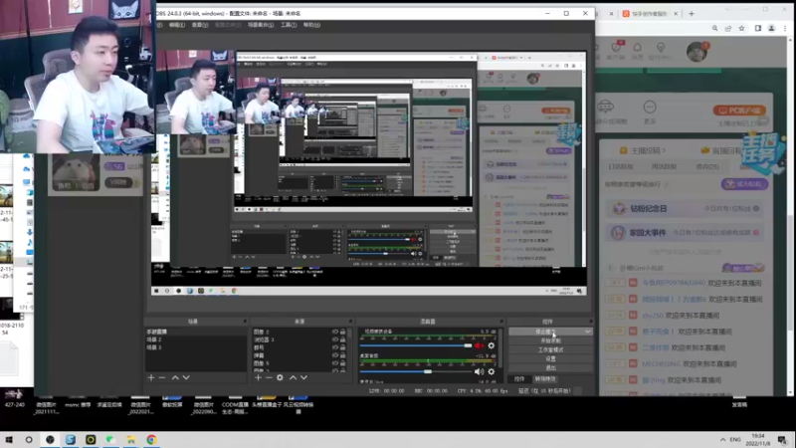Mute the desktop audio speaker icon
This screenshot has height=448, width=796.
tap(479, 371)
